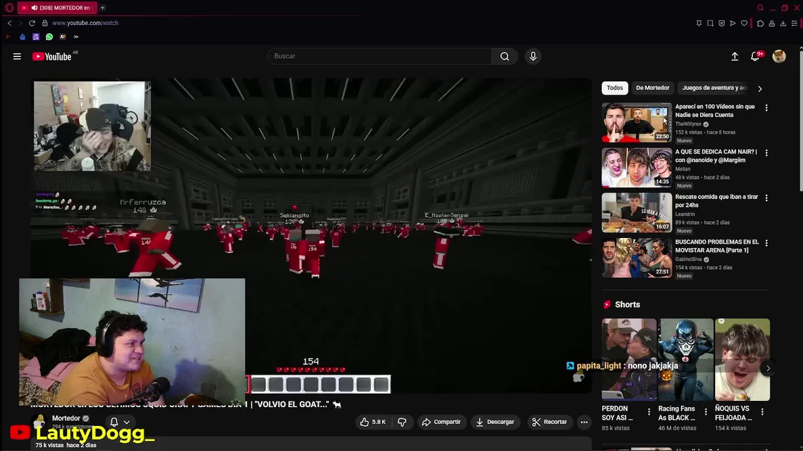The width and height of the screenshot is (803, 451).
Task: Open the ad blocker shield icon
Action: coord(721,23)
